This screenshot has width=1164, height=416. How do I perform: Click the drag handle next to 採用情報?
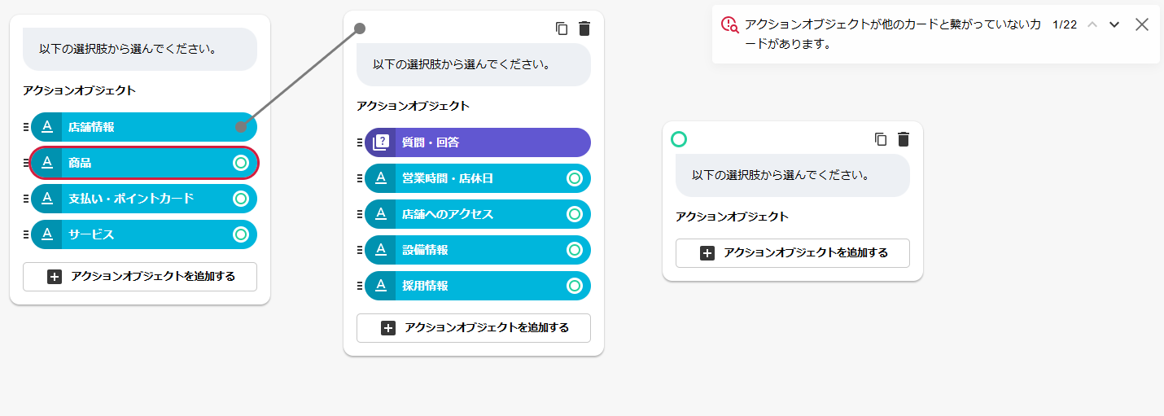click(359, 286)
